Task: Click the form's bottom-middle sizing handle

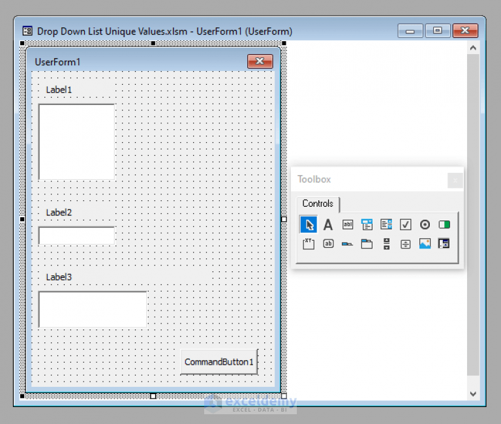Action: (153, 396)
